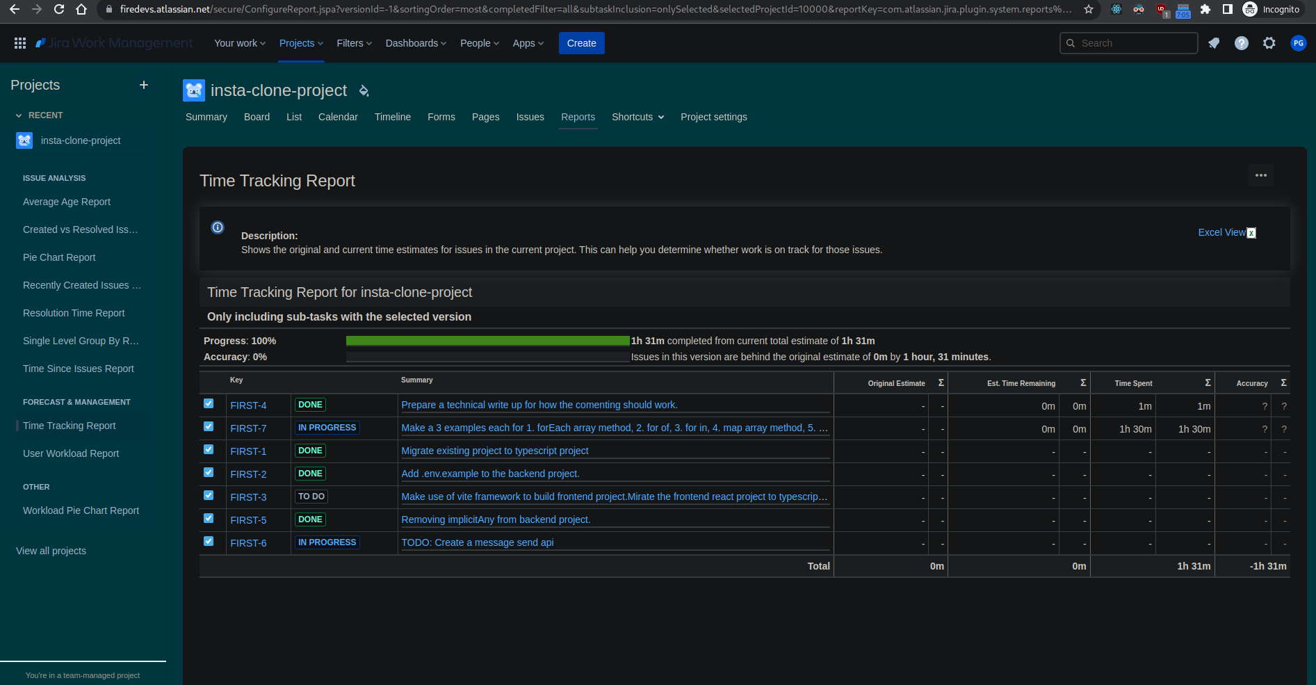Image resolution: width=1316 pixels, height=685 pixels.
Task: Uncheck the FIRST-4 row checkbox
Action: coord(209,403)
